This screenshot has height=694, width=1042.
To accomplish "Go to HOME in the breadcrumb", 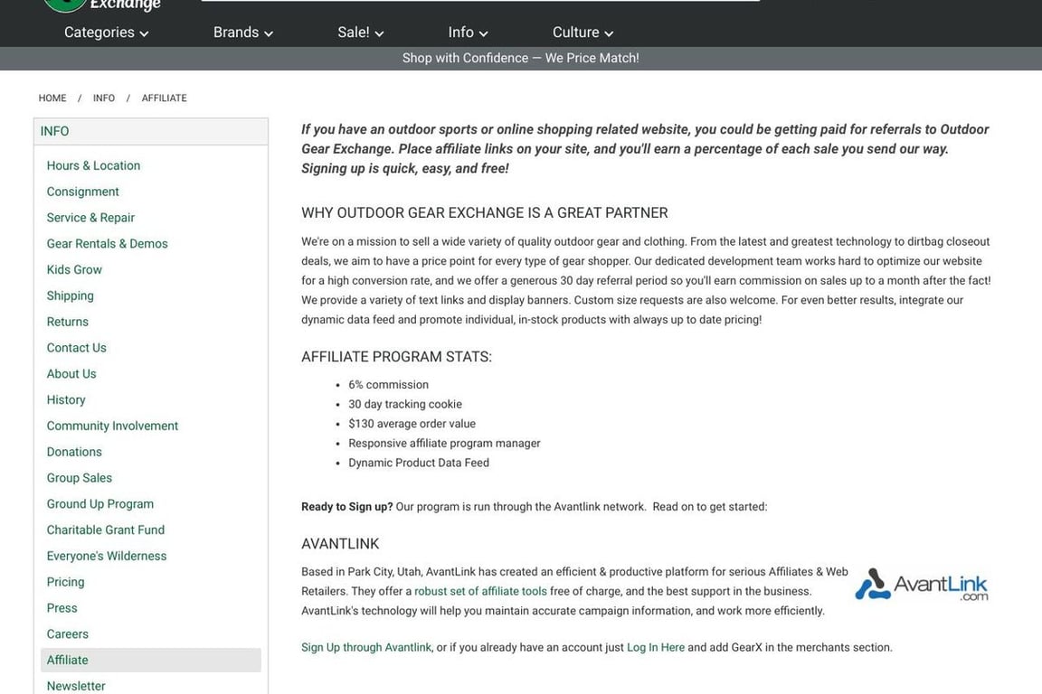I will [x=52, y=98].
